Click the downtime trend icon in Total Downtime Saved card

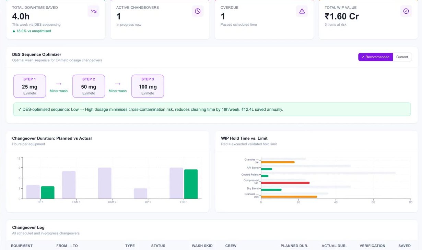(94, 11)
